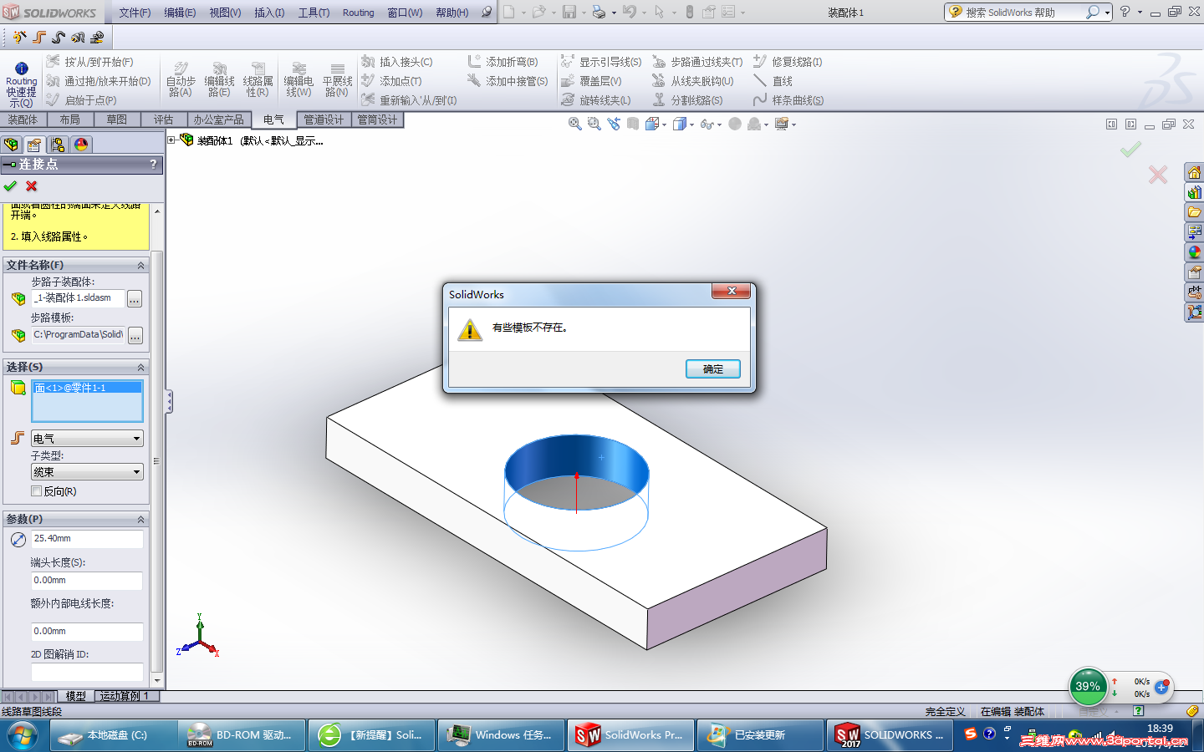Collapse the 参数(P) section
This screenshot has width=1204, height=752.
140,520
